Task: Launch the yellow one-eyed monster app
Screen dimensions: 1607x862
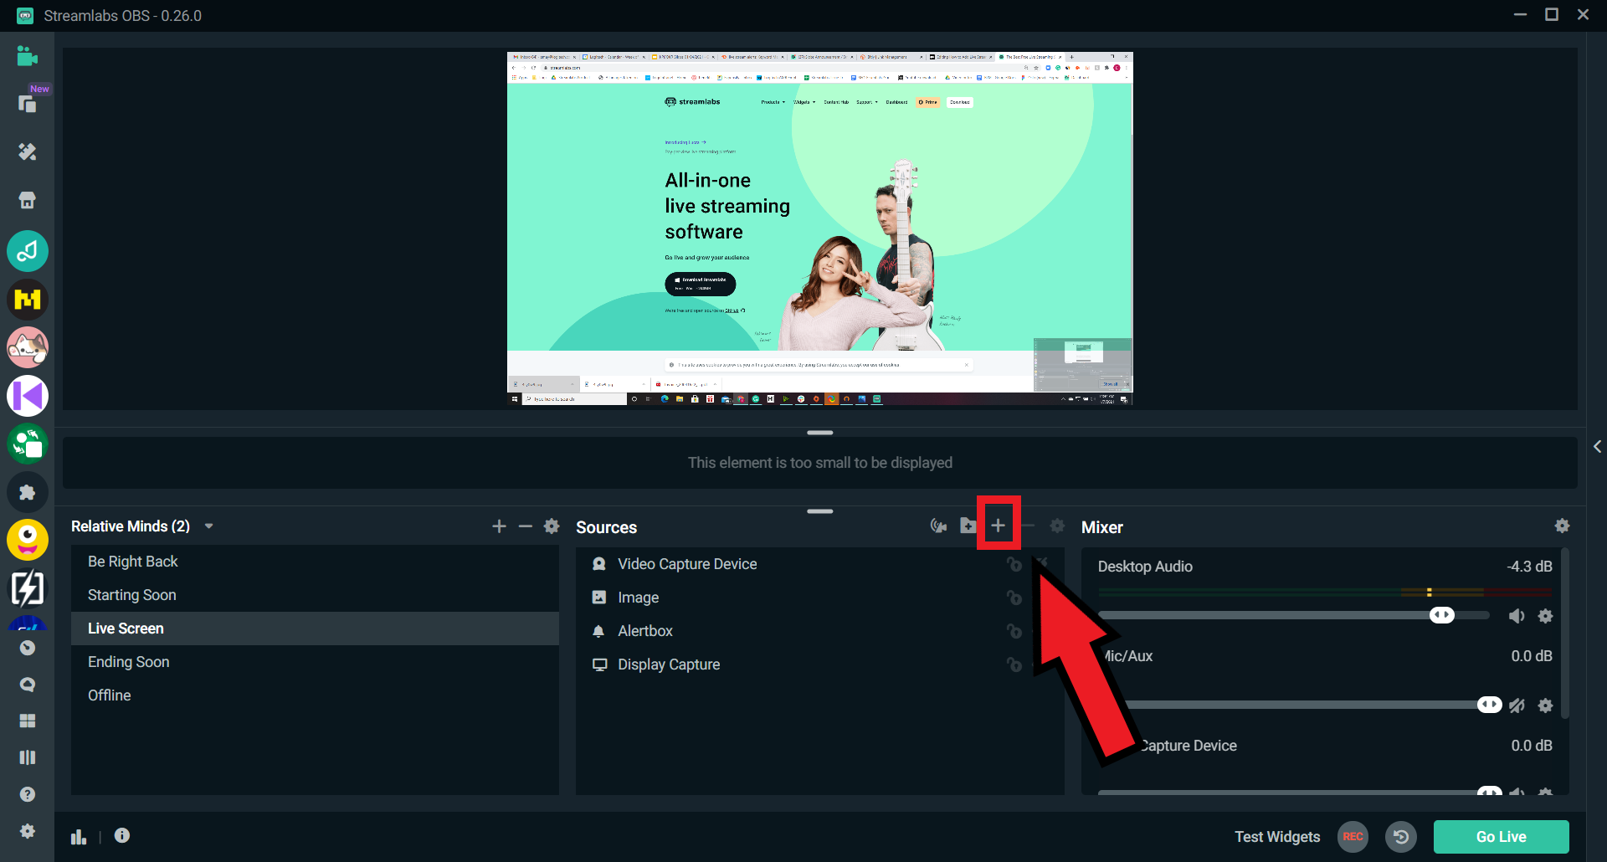Action: coord(28,540)
